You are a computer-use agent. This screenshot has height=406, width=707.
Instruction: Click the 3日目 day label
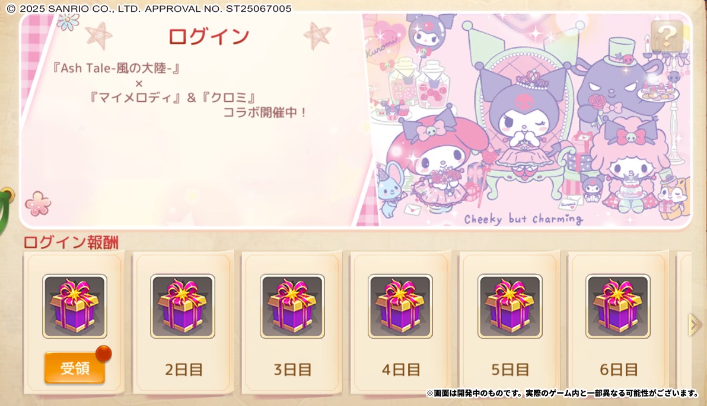point(292,369)
